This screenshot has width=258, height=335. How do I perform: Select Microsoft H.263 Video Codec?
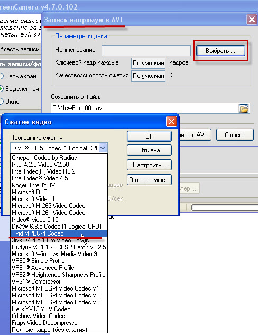click(x=59, y=206)
